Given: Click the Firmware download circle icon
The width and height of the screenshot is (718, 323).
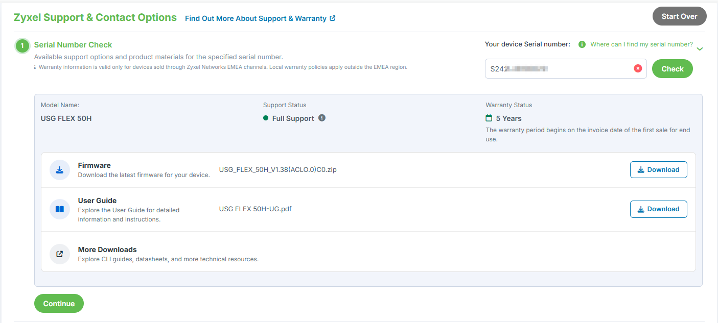Looking at the screenshot, I should coord(60,170).
